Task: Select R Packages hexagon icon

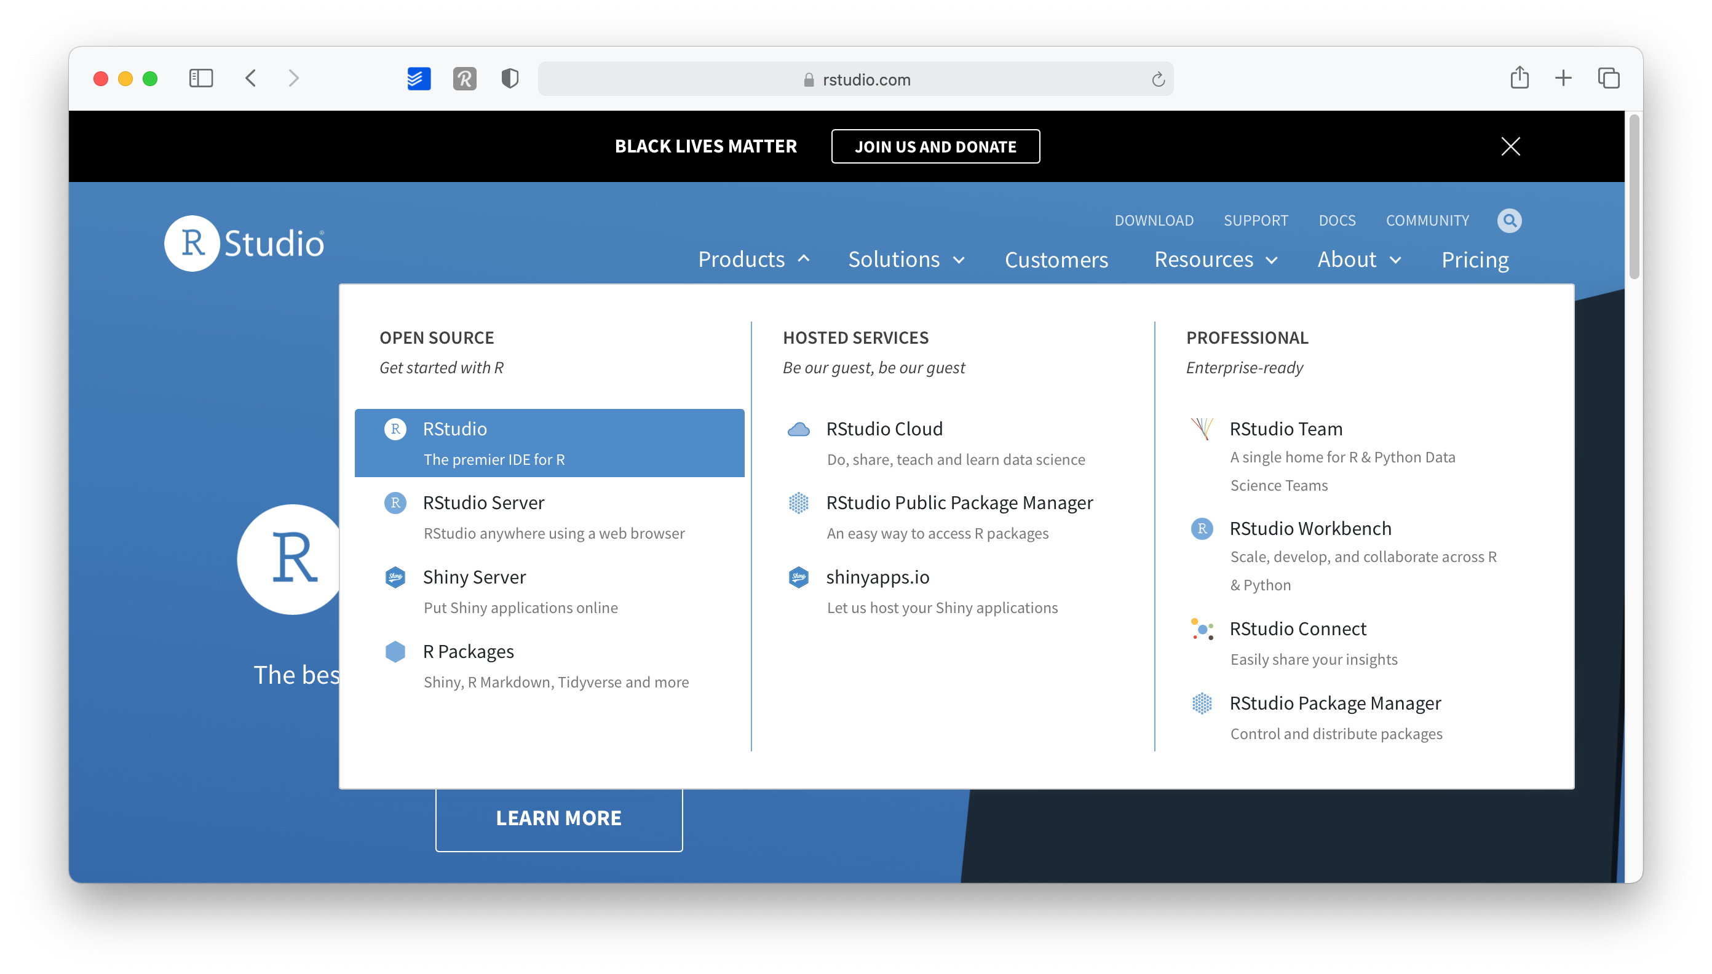Action: 395,651
